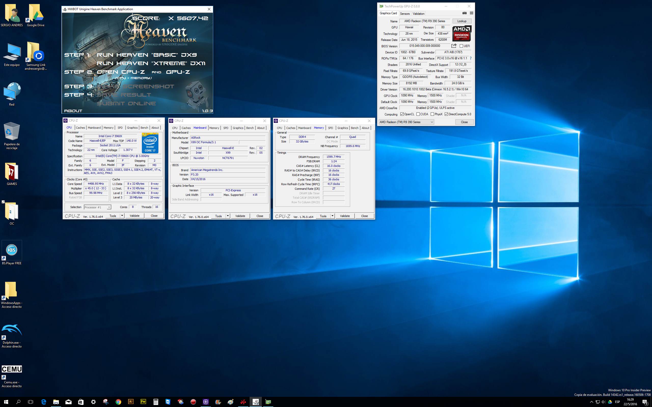Expand Tools arrow in CPU-Z Memory window

click(x=332, y=216)
